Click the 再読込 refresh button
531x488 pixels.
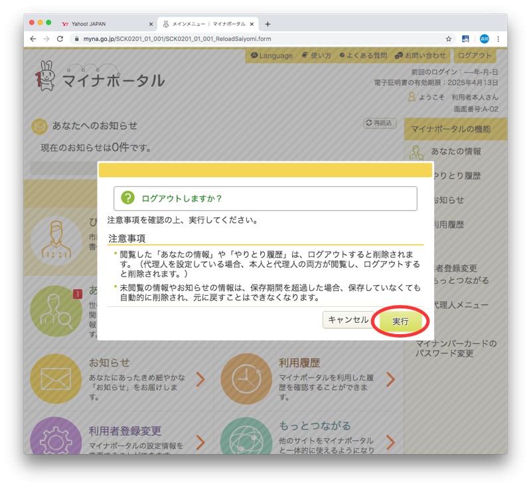(380, 123)
